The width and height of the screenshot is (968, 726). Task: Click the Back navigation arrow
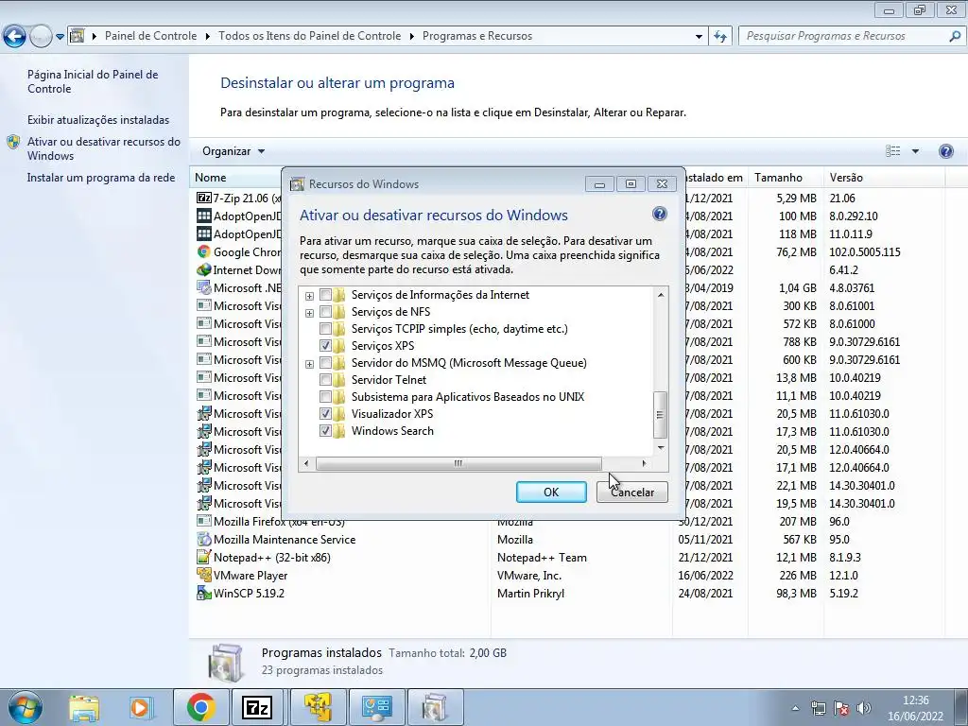pyautogui.click(x=14, y=37)
